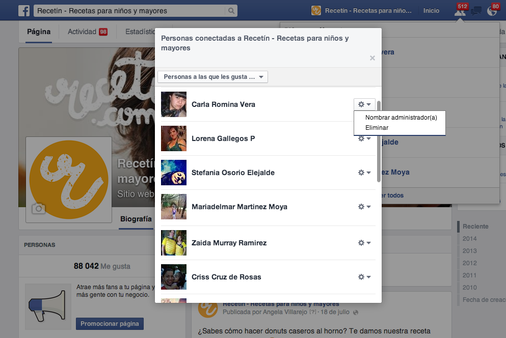The image size is (506, 338).
Task: Click the search magnifier icon
Action: (231, 11)
